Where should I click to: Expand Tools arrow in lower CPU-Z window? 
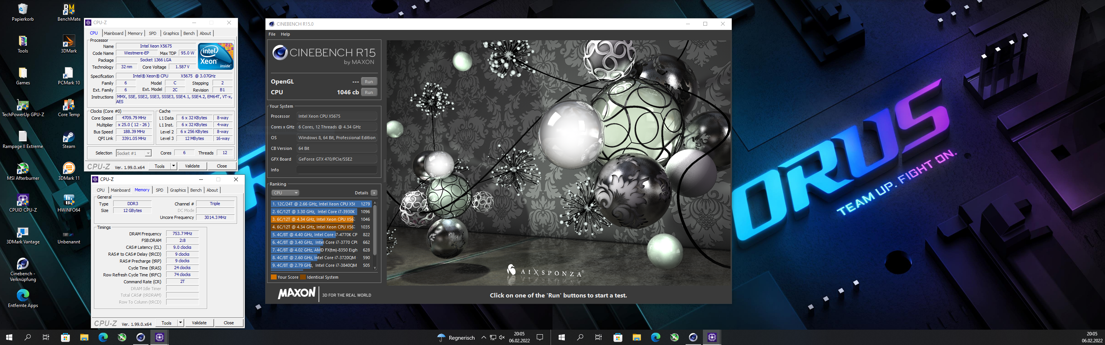pyautogui.click(x=181, y=323)
